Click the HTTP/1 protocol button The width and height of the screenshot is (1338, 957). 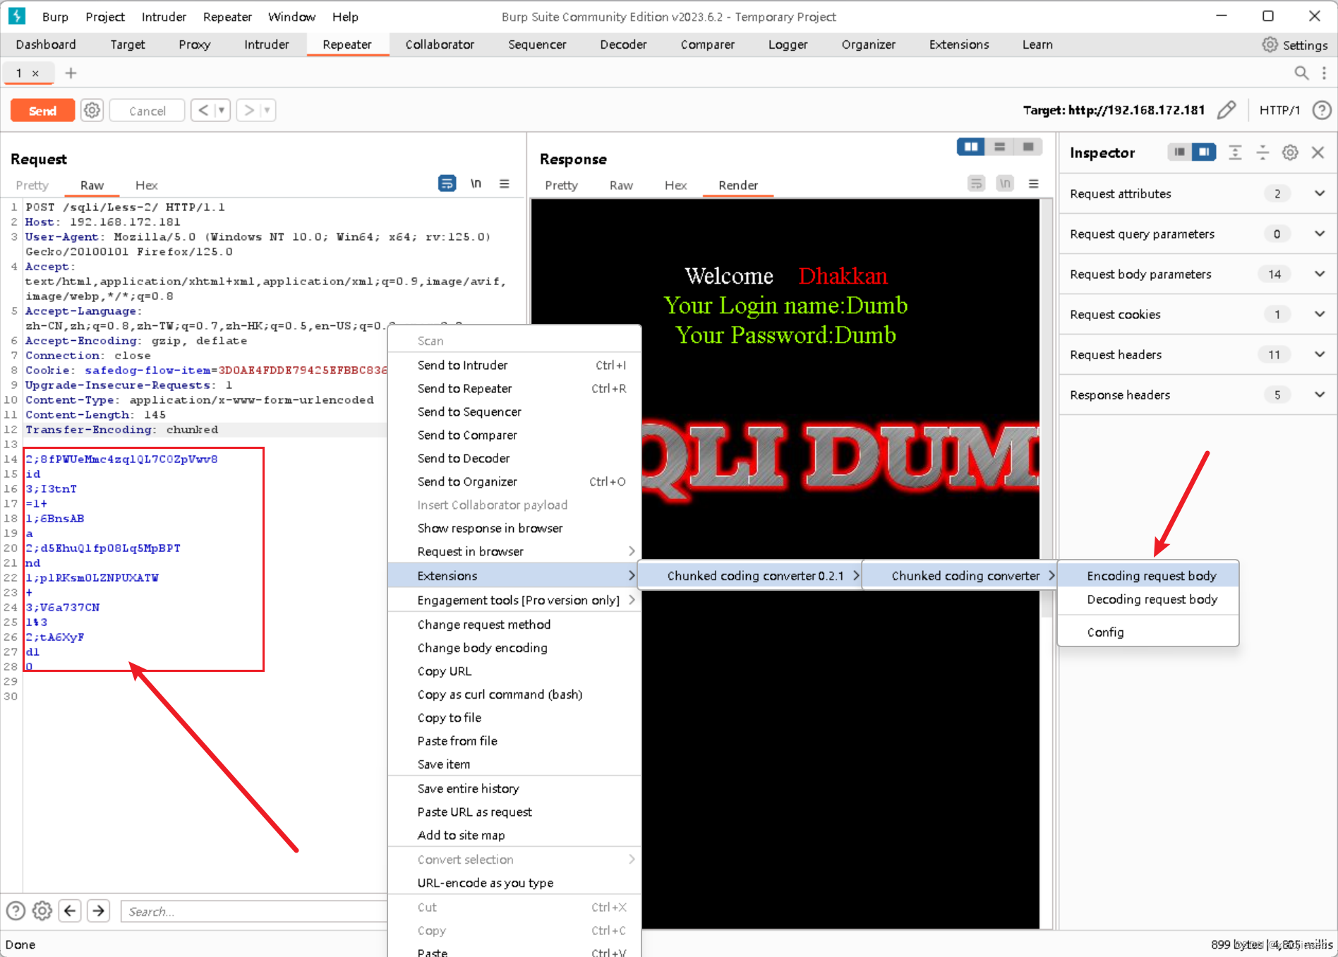point(1279,110)
